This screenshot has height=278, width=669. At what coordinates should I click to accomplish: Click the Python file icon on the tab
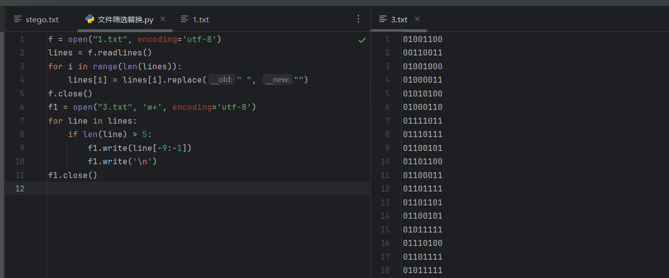coord(90,19)
